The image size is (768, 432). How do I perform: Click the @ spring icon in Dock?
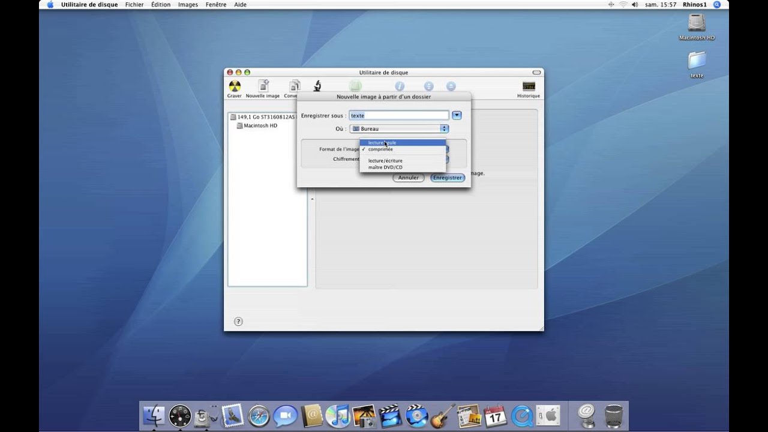(x=587, y=415)
